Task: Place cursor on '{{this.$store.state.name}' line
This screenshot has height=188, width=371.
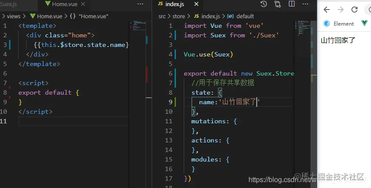Action: click(81, 45)
